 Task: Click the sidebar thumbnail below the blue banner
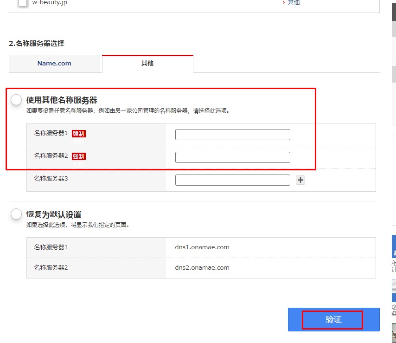click(x=394, y=290)
